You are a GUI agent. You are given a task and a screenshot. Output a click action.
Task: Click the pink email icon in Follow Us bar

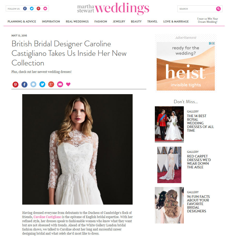coord(45,9)
